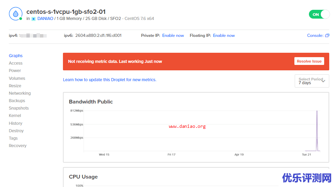
Task: Click the 268Mbps axis label
Action: tap(77, 138)
